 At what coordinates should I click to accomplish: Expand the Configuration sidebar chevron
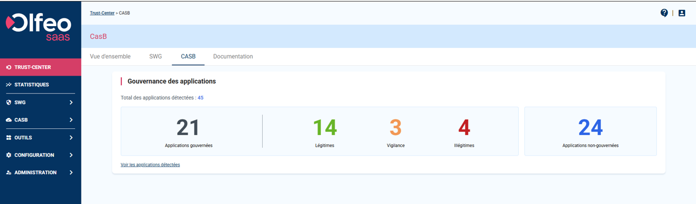(71, 155)
